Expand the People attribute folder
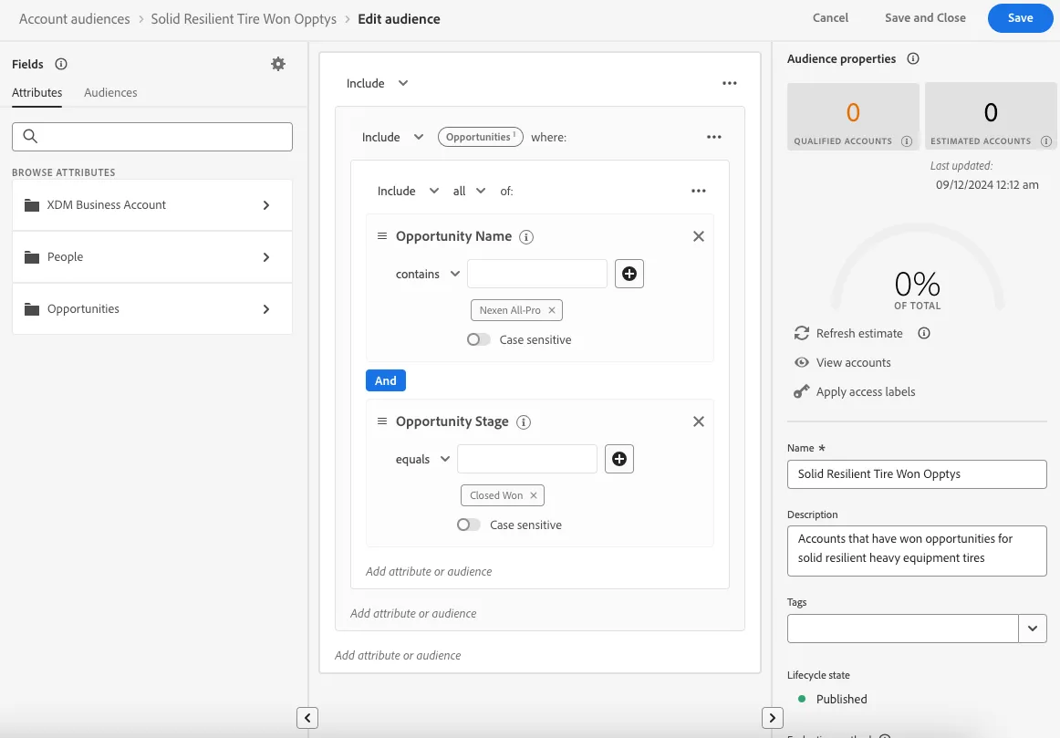The image size is (1060, 738). click(152, 257)
